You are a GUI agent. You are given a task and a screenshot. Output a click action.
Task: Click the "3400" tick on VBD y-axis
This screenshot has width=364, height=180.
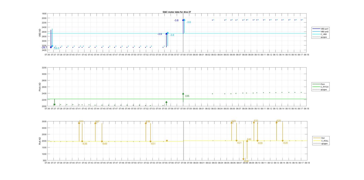pos(44,50)
